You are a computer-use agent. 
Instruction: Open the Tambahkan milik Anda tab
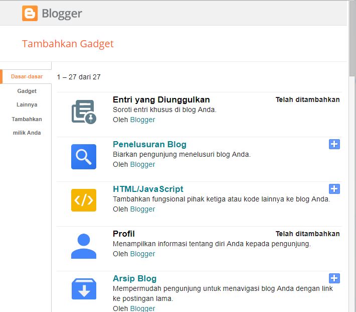27,126
